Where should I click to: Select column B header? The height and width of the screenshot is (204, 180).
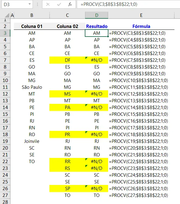(32, 15)
